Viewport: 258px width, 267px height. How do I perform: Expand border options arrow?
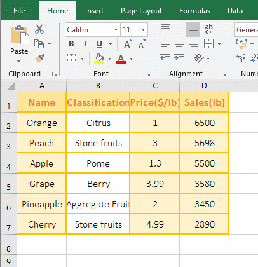[x=82, y=58]
